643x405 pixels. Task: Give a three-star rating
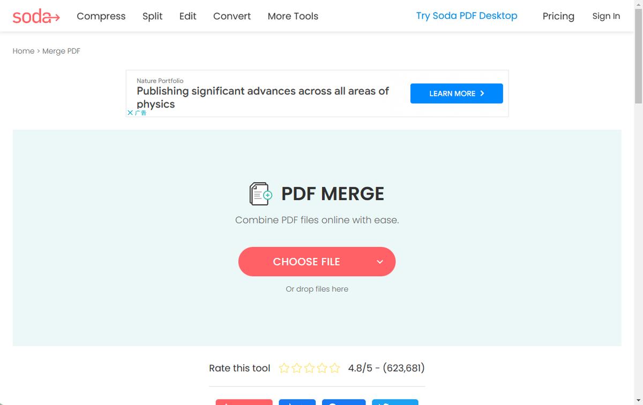(309, 368)
